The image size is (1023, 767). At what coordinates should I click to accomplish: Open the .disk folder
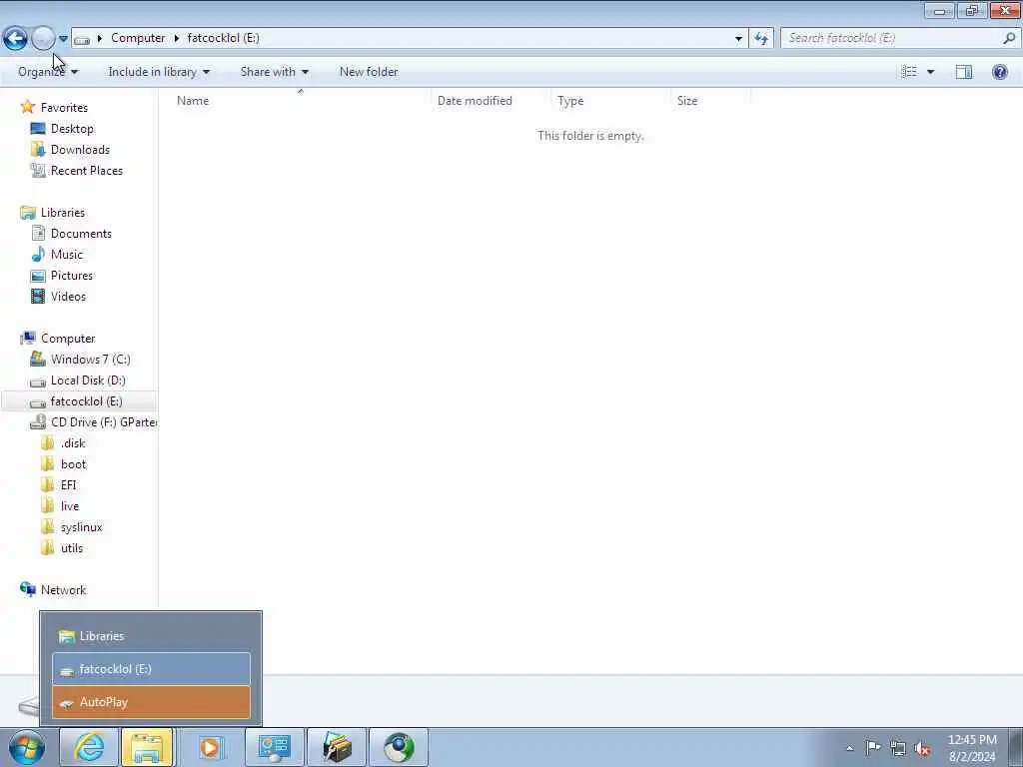[72, 443]
